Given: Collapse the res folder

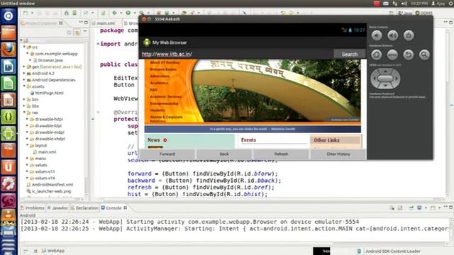Looking at the screenshot, I should click(24, 113).
